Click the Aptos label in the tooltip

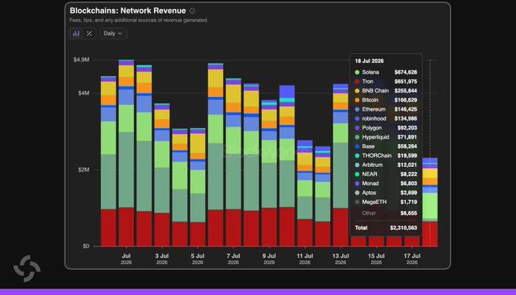(x=369, y=193)
